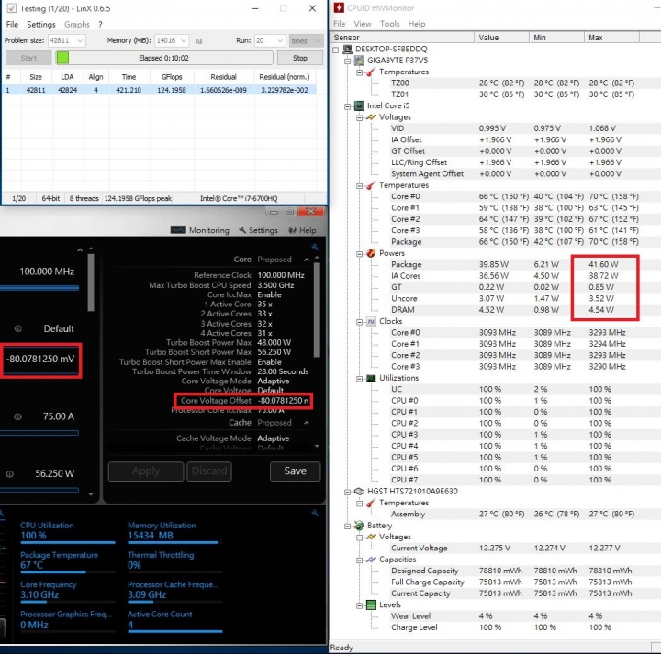Image resolution: width=661 pixels, height=654 pixels.
Task: Click the slider below 56.250 W
Action: coord(39,490)
